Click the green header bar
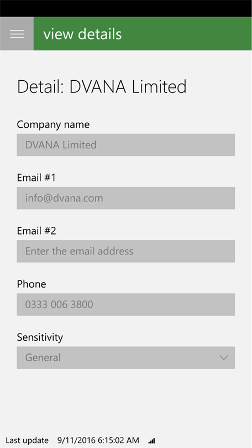Viewport: 252px width, 448px height. click(143, 34)
